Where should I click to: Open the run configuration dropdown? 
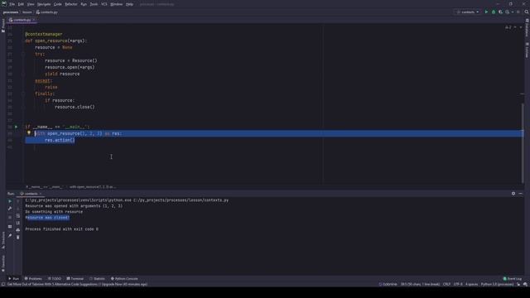[x=468, y=12]
